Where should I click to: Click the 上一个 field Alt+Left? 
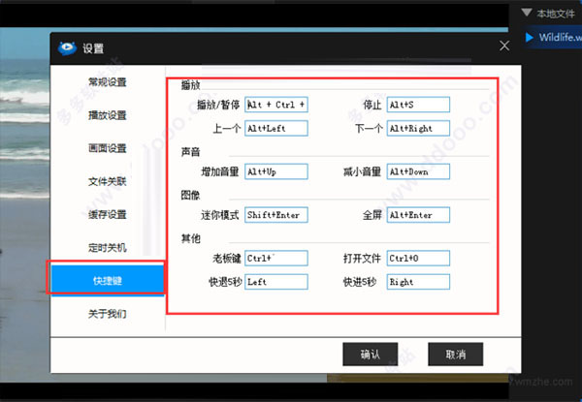pyautogui.click(x=276, y=128)
